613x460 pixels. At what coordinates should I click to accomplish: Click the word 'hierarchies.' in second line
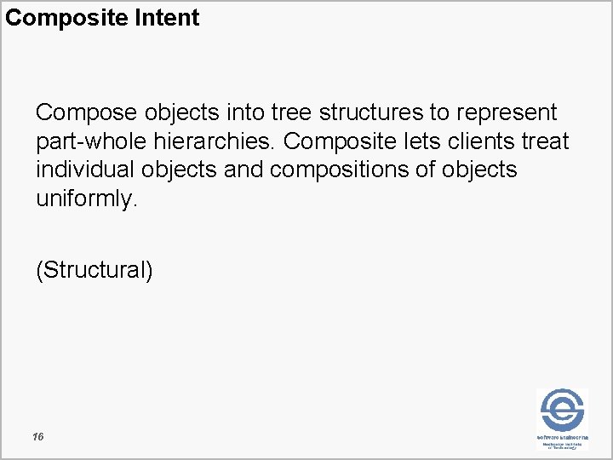(x=212, y=141)
